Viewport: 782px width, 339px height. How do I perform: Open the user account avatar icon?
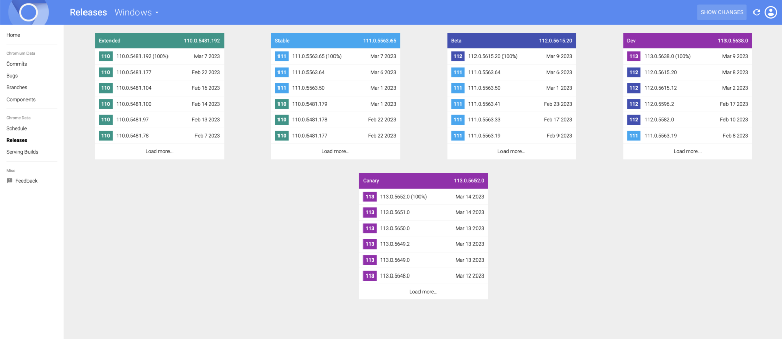point(771,12)
